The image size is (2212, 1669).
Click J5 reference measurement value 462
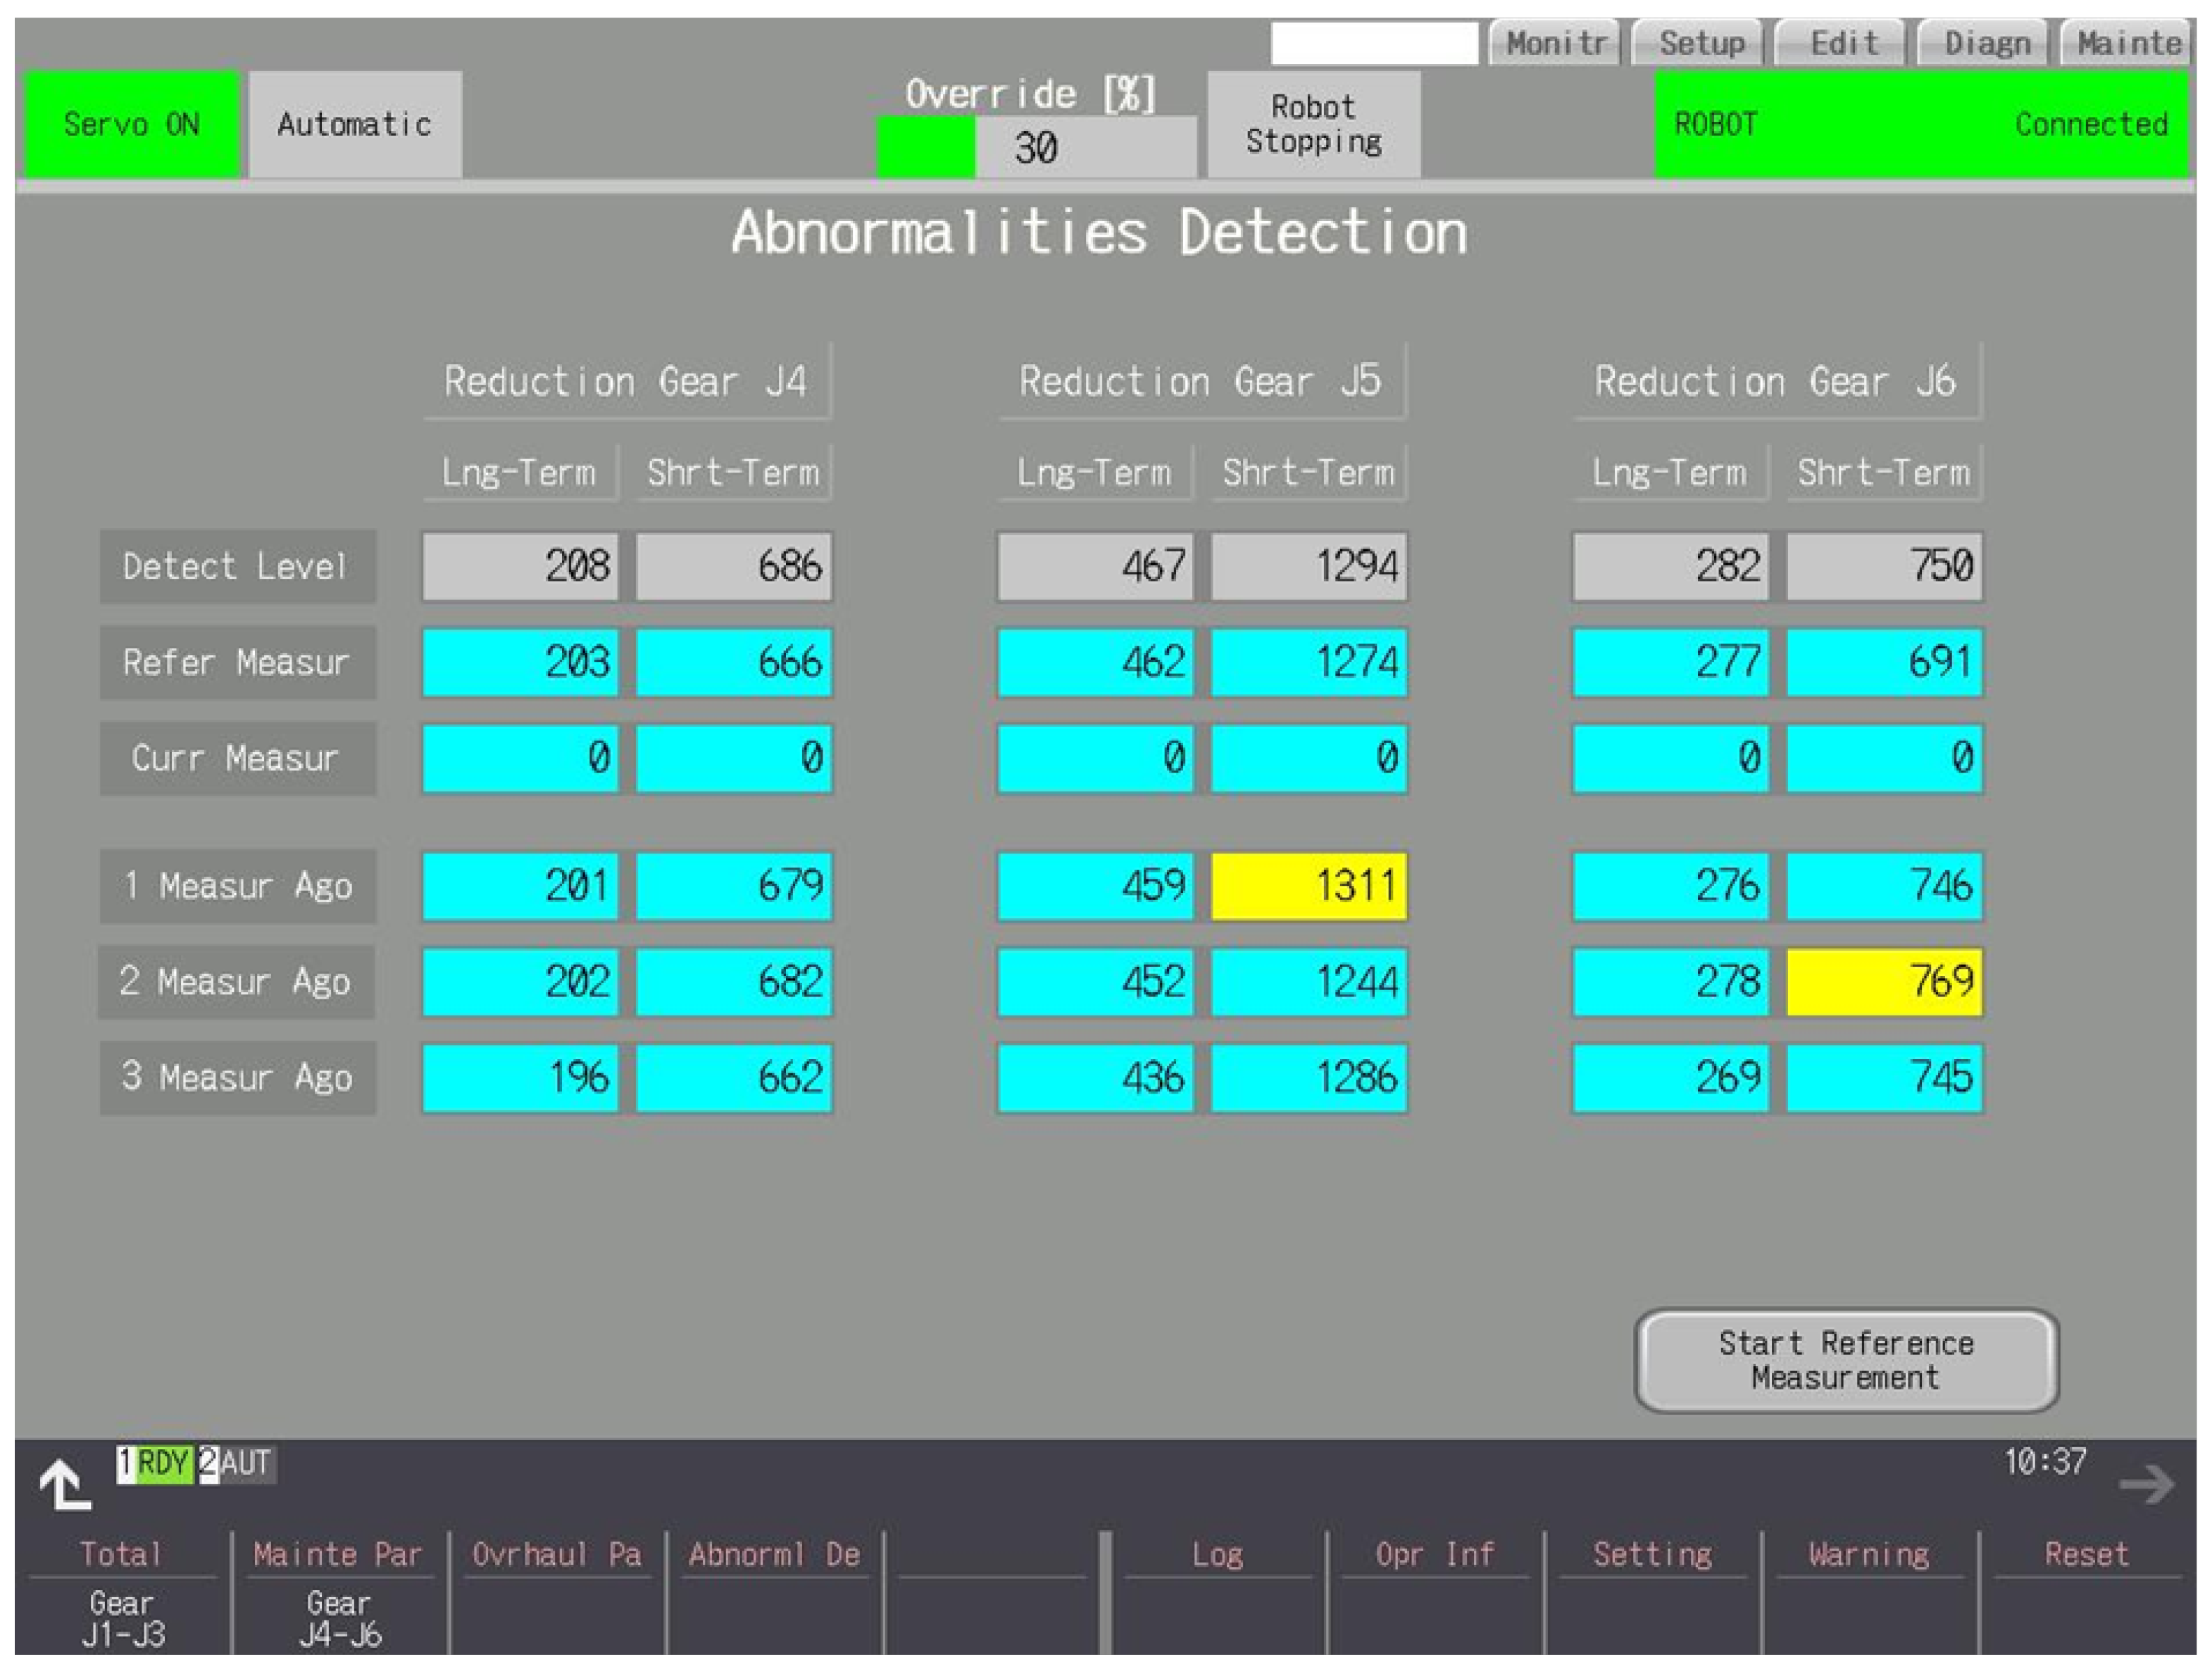pos(1095,662)
